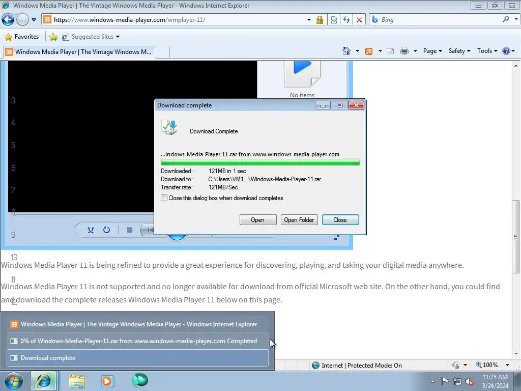Click the Help question mark icon

(506, 51)
